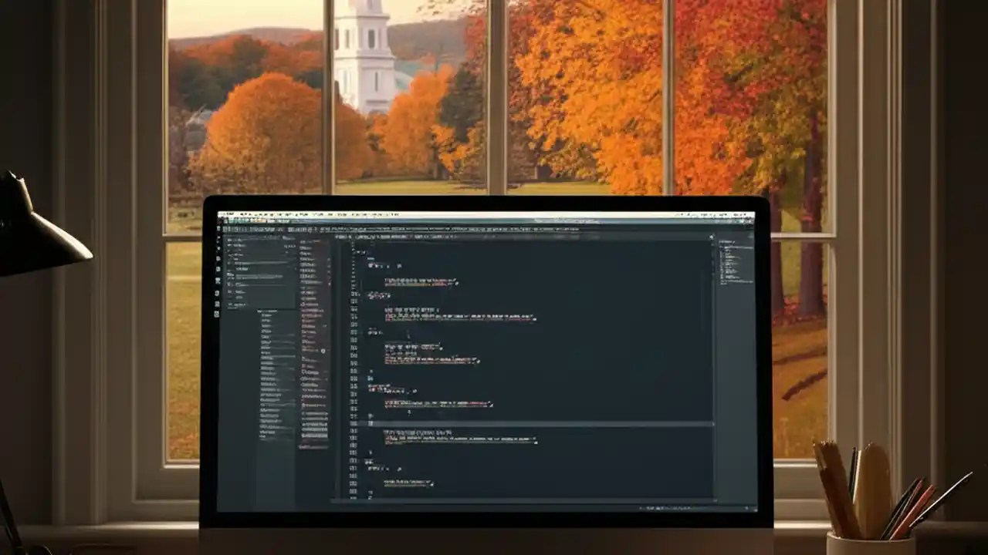Image resolution: width=988 pixels, height=555 pixels.
Task: Expand the top folder in the project tree
Action: (x=232, y=240)
